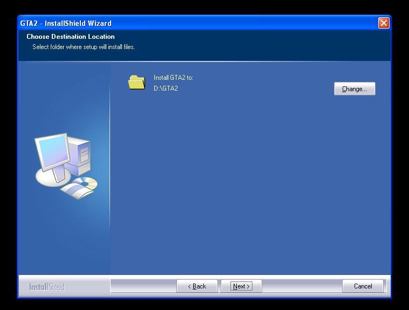
Task: Open the Change... destination dialog
Action: [x=355, y=89]
